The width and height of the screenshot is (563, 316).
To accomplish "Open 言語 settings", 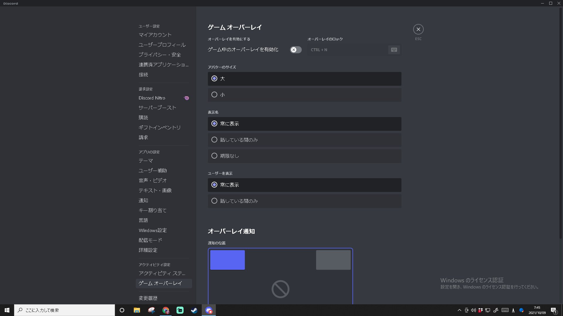I will tap(164, 220).
